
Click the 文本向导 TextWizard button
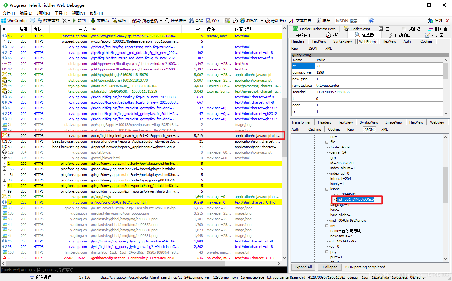[300, 21]
